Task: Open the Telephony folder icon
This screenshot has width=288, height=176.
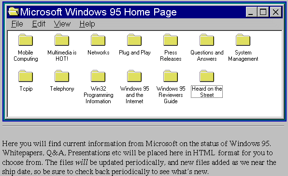Action: [x=62, y=76]
